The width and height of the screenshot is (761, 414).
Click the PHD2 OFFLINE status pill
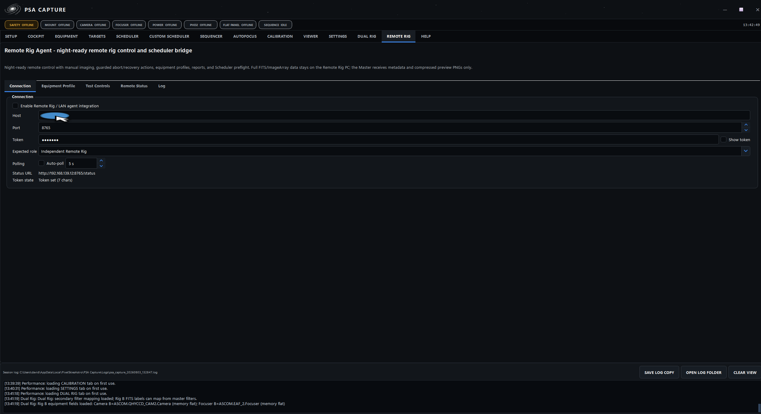(201, 25)
